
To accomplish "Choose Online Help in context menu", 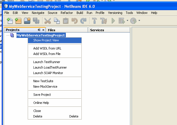I will 55,103.
